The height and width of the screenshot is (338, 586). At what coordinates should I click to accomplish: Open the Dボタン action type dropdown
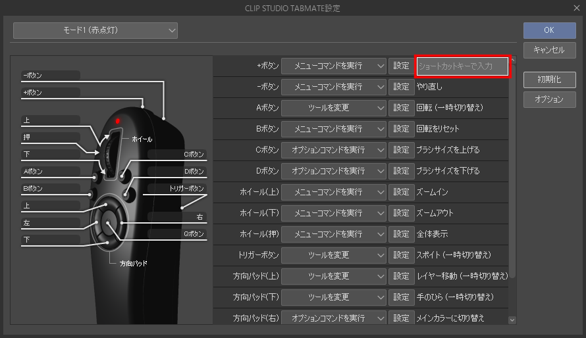(334, 171)
